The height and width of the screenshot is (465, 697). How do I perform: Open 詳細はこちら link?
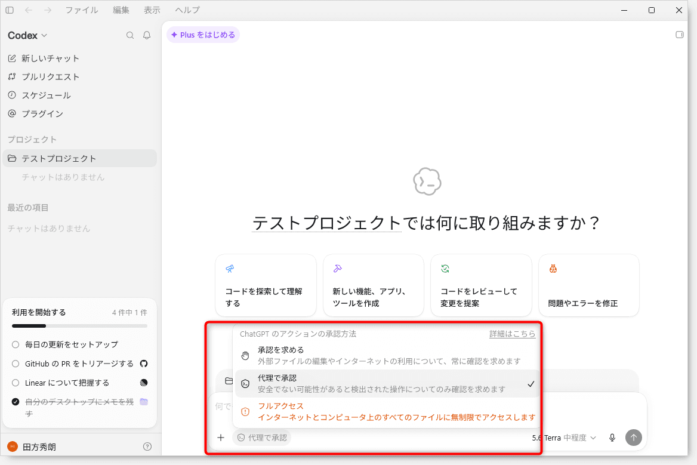coord(512,334)
